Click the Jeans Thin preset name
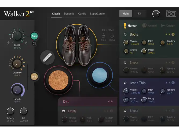The width and height of the screenshot is (179, 134). click(x=138, y=83)
